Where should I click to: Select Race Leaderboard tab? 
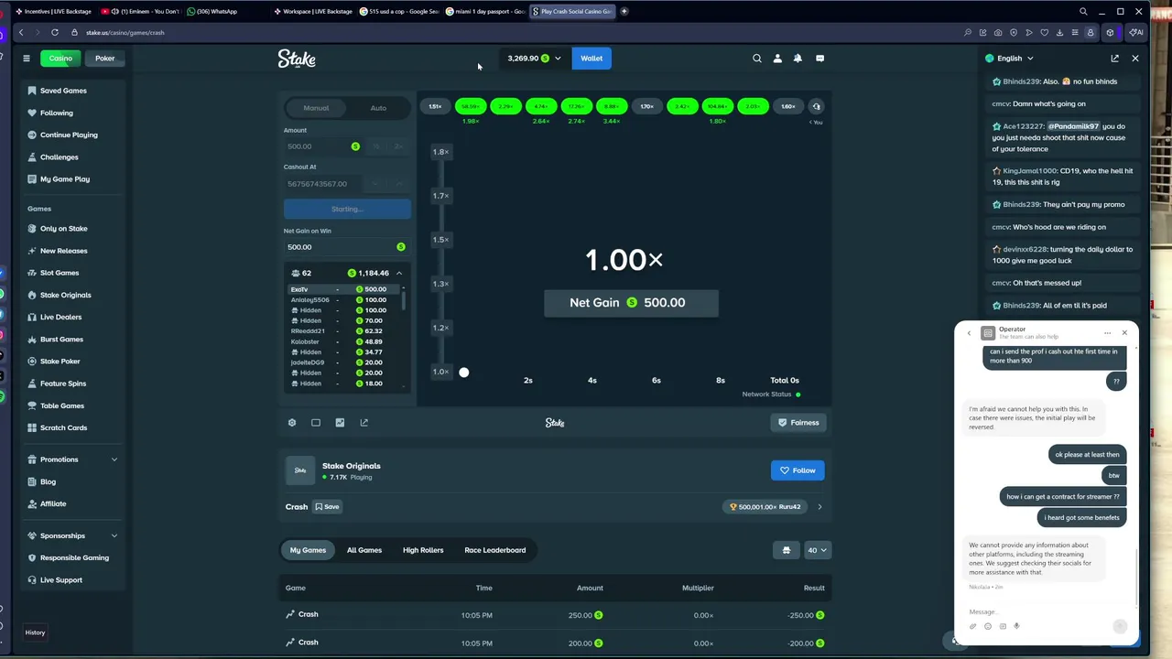coord(495,550)
